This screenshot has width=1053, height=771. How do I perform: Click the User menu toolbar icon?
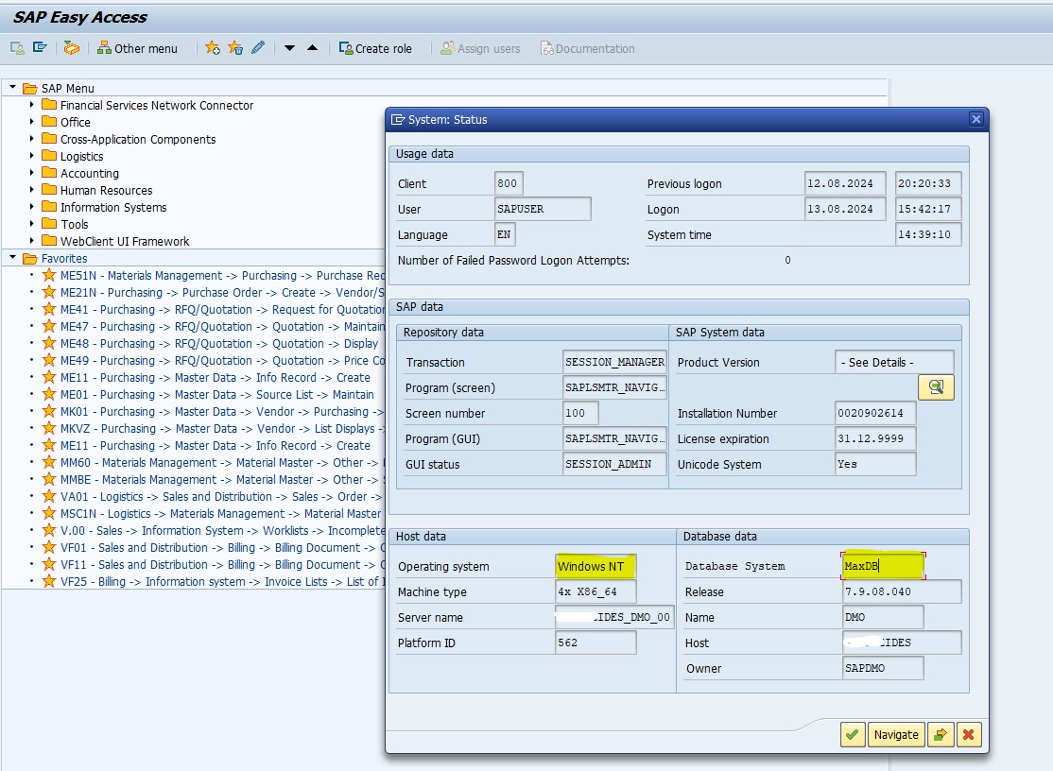(x=17, y=48)
